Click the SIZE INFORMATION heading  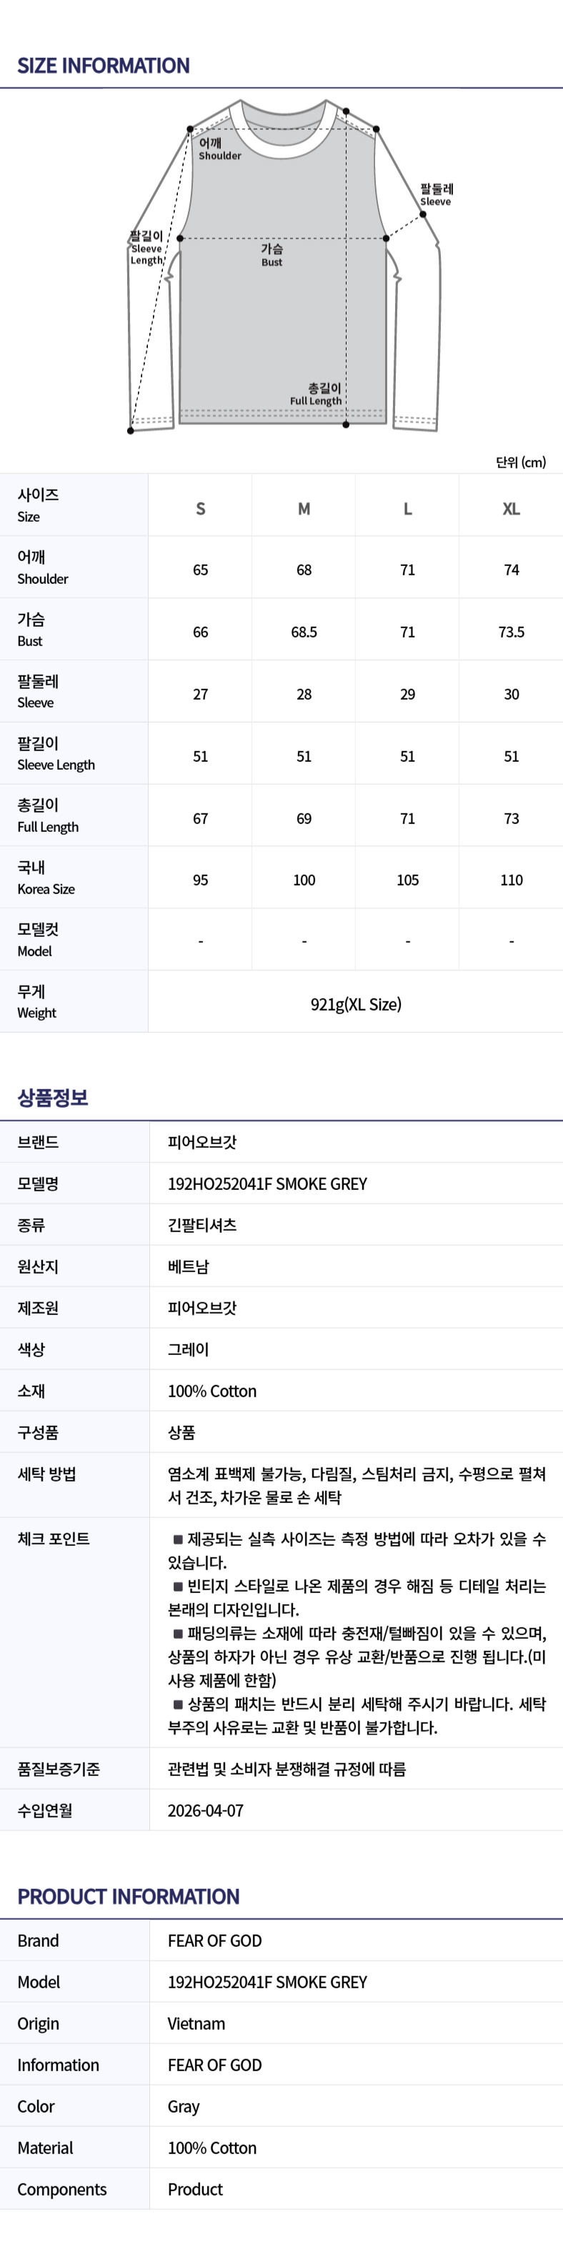point(104,66)
